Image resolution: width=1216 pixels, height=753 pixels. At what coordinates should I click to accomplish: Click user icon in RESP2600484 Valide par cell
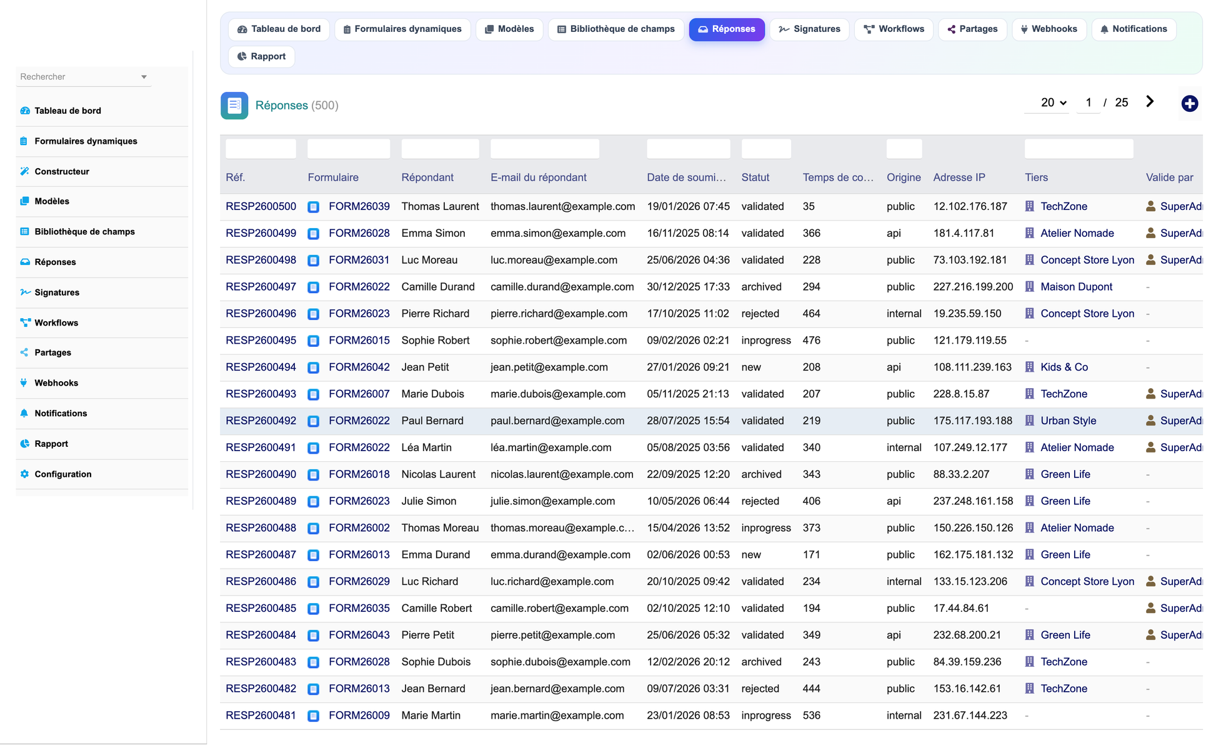pyautogui.click(x=1150, y=635)
